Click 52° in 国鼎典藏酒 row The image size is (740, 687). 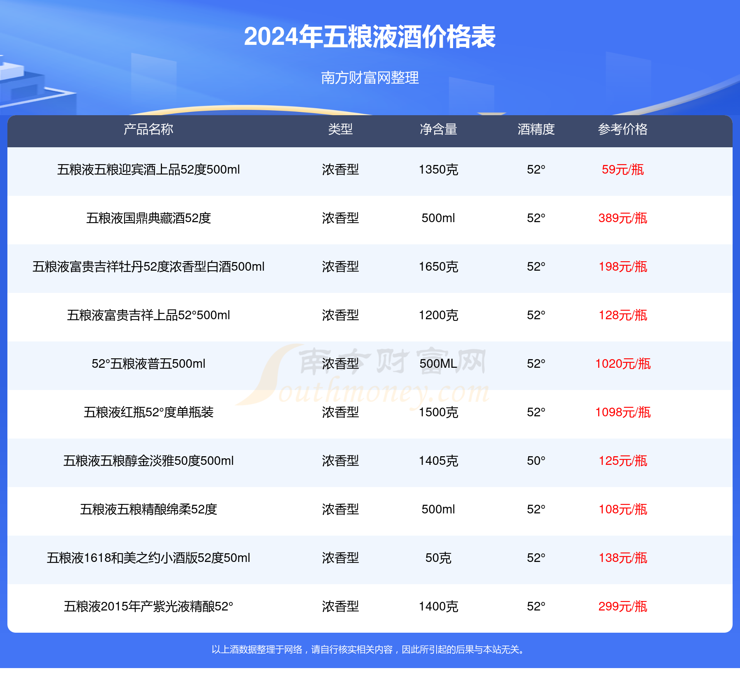pyautogui.click(x=536, y=218)
